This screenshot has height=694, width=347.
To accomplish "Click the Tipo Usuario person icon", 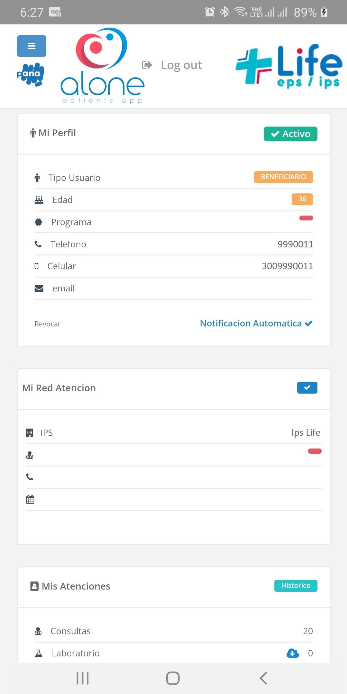I will click(x=37, y=178).
